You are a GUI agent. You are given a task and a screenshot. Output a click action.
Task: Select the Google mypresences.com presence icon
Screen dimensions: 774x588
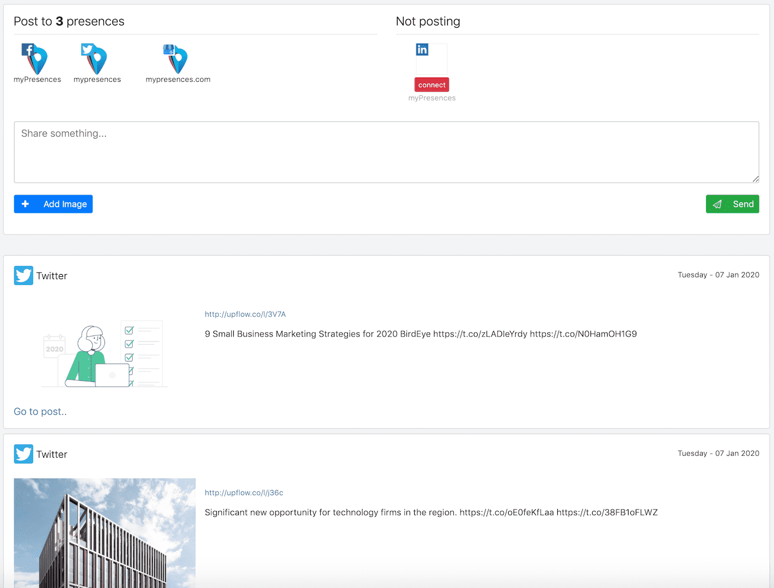point(177,59)
